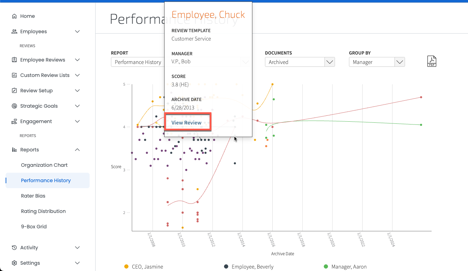The width and height of the screenshot is (468, 271).
Task: Click the Employee, Chuck tooltip title
Action: [208, 15]
